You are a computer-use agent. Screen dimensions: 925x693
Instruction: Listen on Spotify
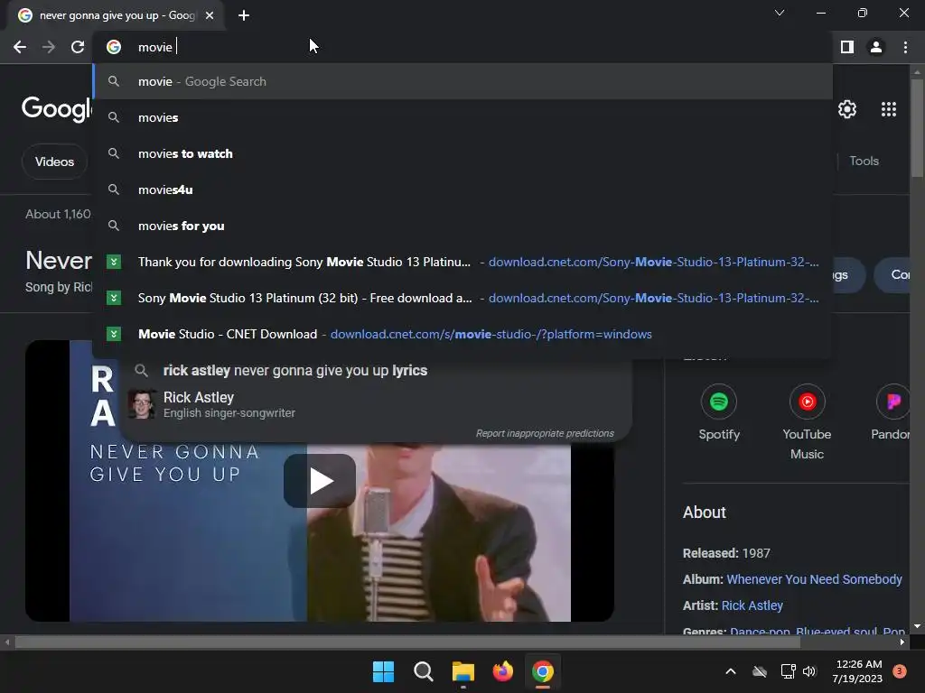[718, 411]
